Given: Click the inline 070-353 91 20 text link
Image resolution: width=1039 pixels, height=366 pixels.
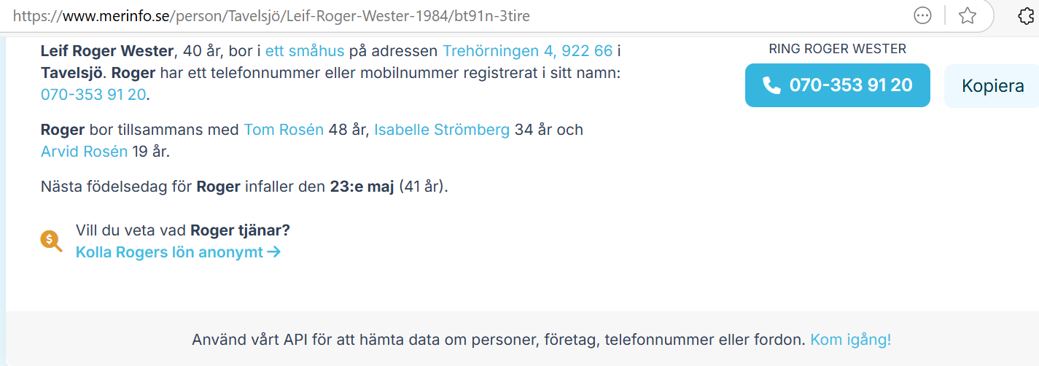Looking at the screenshot, I should (93, 95).
